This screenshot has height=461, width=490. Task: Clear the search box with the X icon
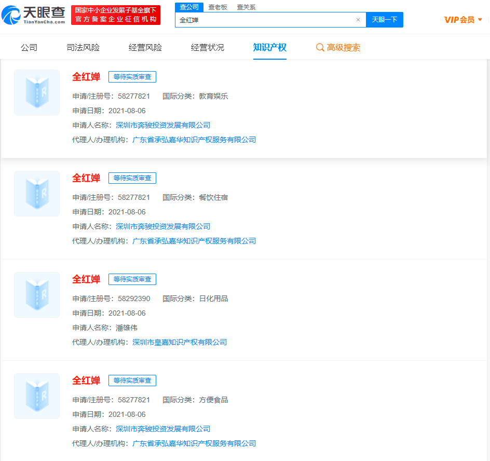pyautogui.click(x=358, y=20)
